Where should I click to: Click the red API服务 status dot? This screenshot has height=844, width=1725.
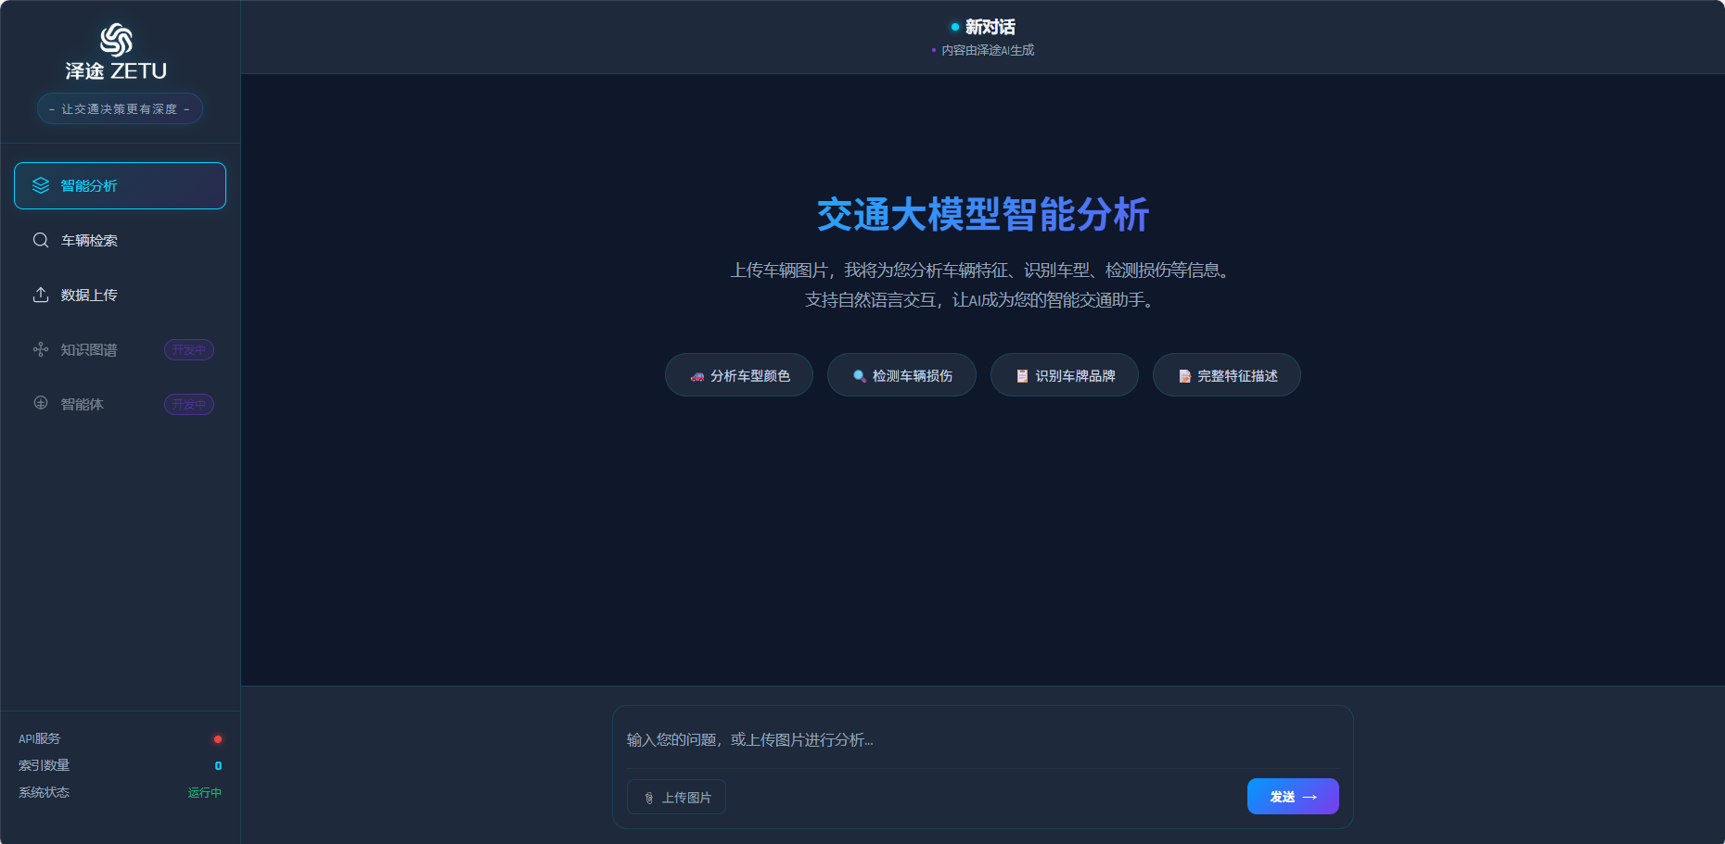point(218,739)
